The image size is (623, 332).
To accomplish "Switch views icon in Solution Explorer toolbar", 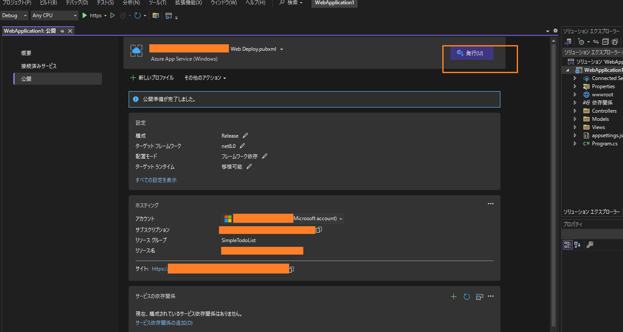I will [x=568, y=42].
